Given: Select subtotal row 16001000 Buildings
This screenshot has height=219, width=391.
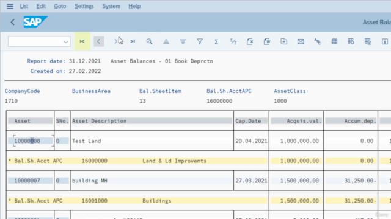Looking at the screenshot, I should pos(137,200).
